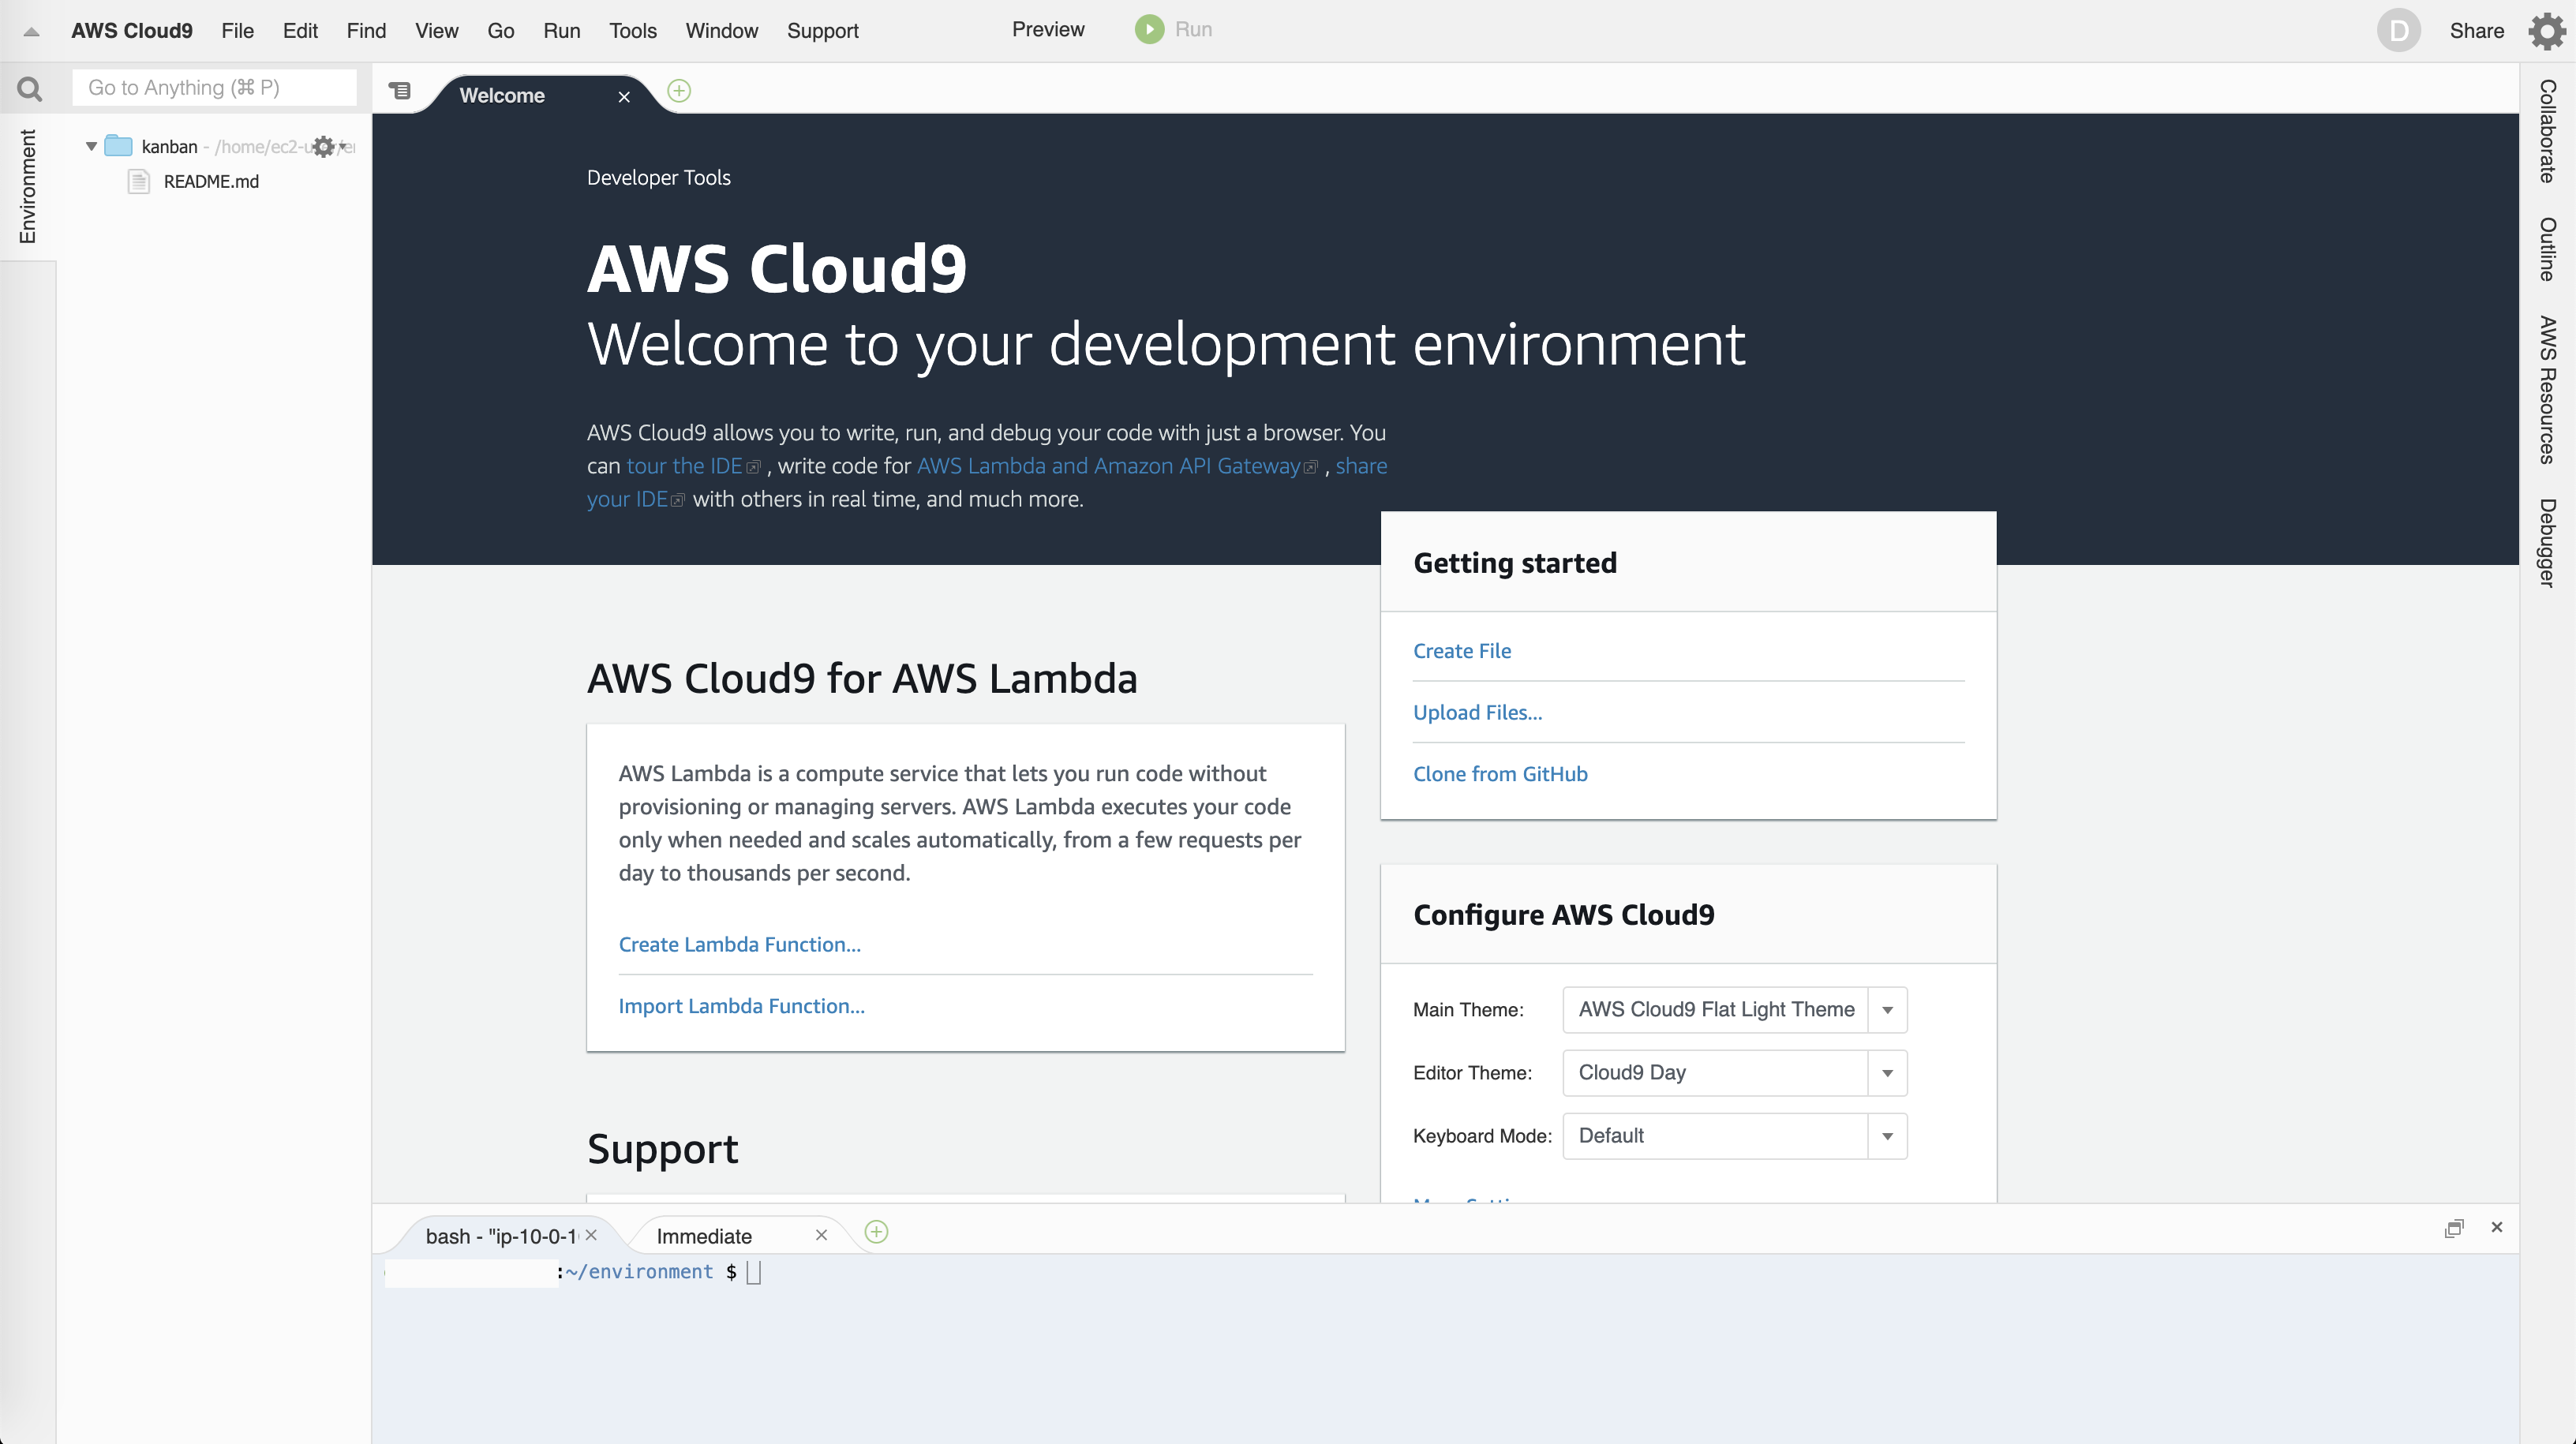
Task: Open Keyboard Mode dropdown arrow
Action: pos(1887,1136)
